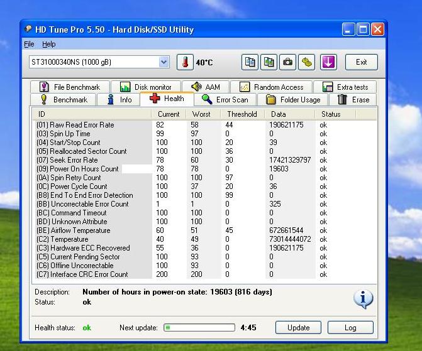Click the data value 73014444072
The height and width of the screenshot is (351, 422).
pyautogui.click(x=290, y=239)
